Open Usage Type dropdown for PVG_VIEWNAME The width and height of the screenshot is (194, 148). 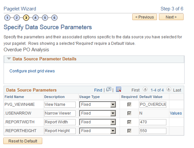(97, 105)
